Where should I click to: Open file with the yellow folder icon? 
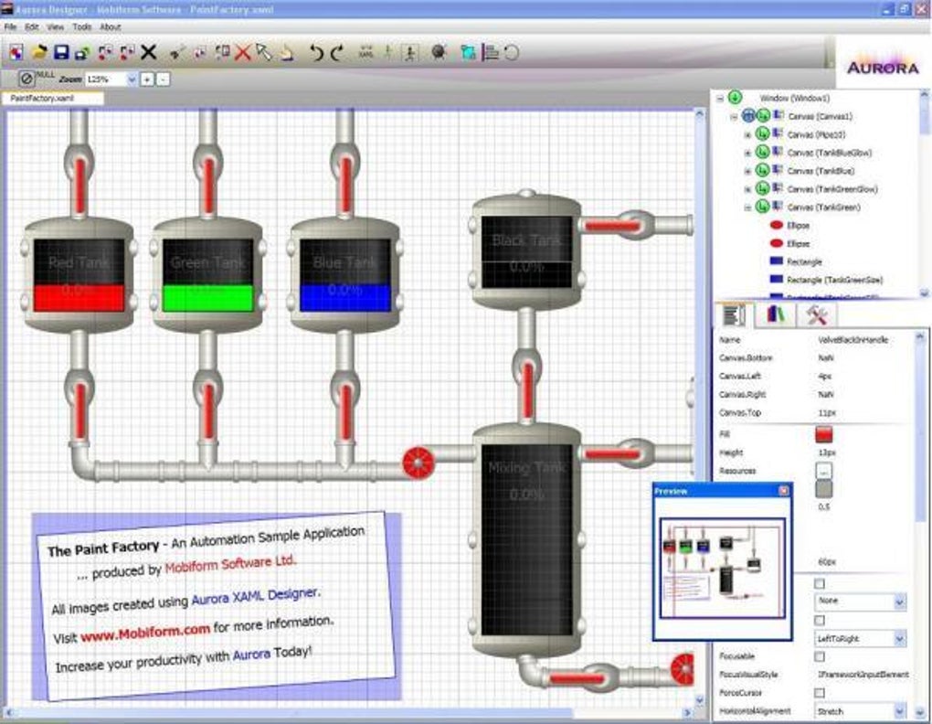pyautogui.click(x=39, y=52)
